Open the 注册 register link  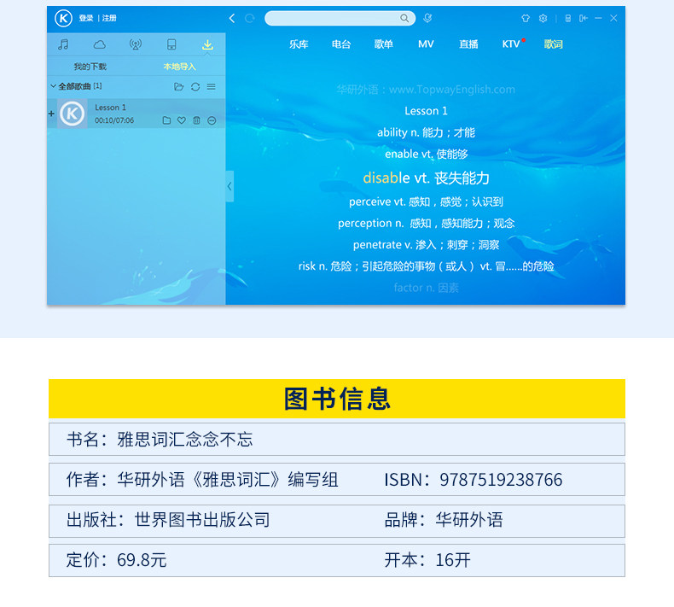click(x=109, y=18)
